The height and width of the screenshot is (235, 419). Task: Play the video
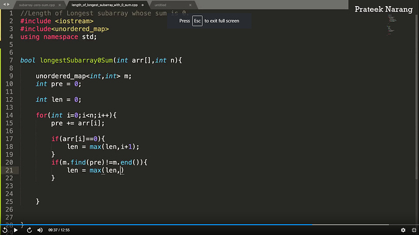pos(16,230)
